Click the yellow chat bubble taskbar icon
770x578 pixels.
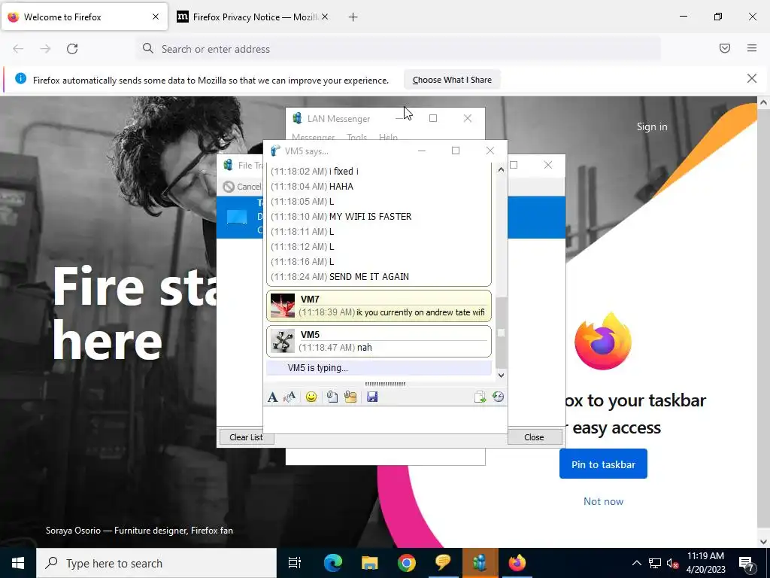(x=443, y=563)
